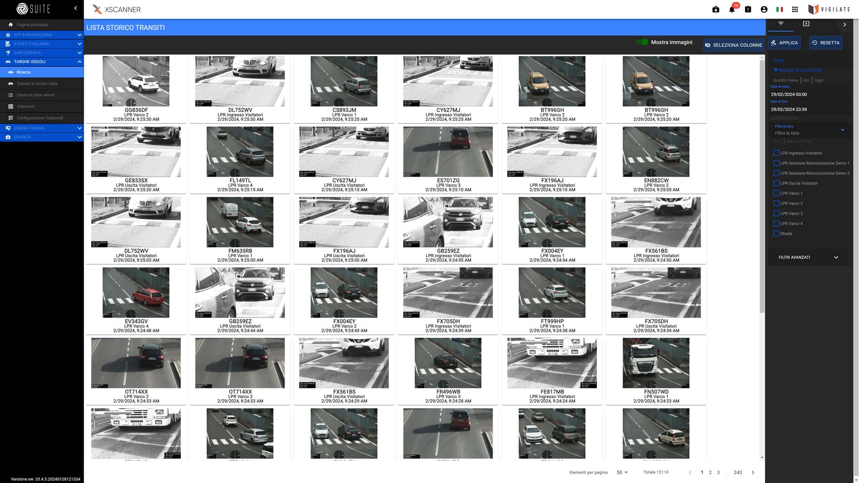859x483 pixels.
Task: Go to Pagina principale
Action: (x=42, y=25)
